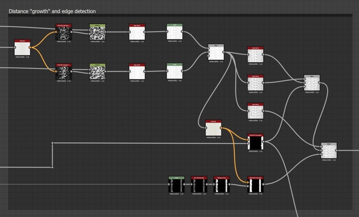The height and width of the screenshot is (217, 359).
Task: Click Blur HQ Grayscale node's output port
Action: pyautogui.click(x=207, y=184)
